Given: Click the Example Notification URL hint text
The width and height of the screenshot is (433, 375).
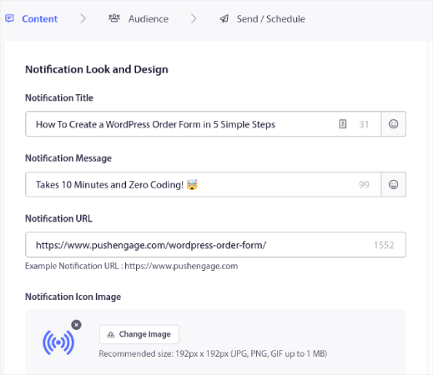Looking at the screenshot, I should point(131,266).
